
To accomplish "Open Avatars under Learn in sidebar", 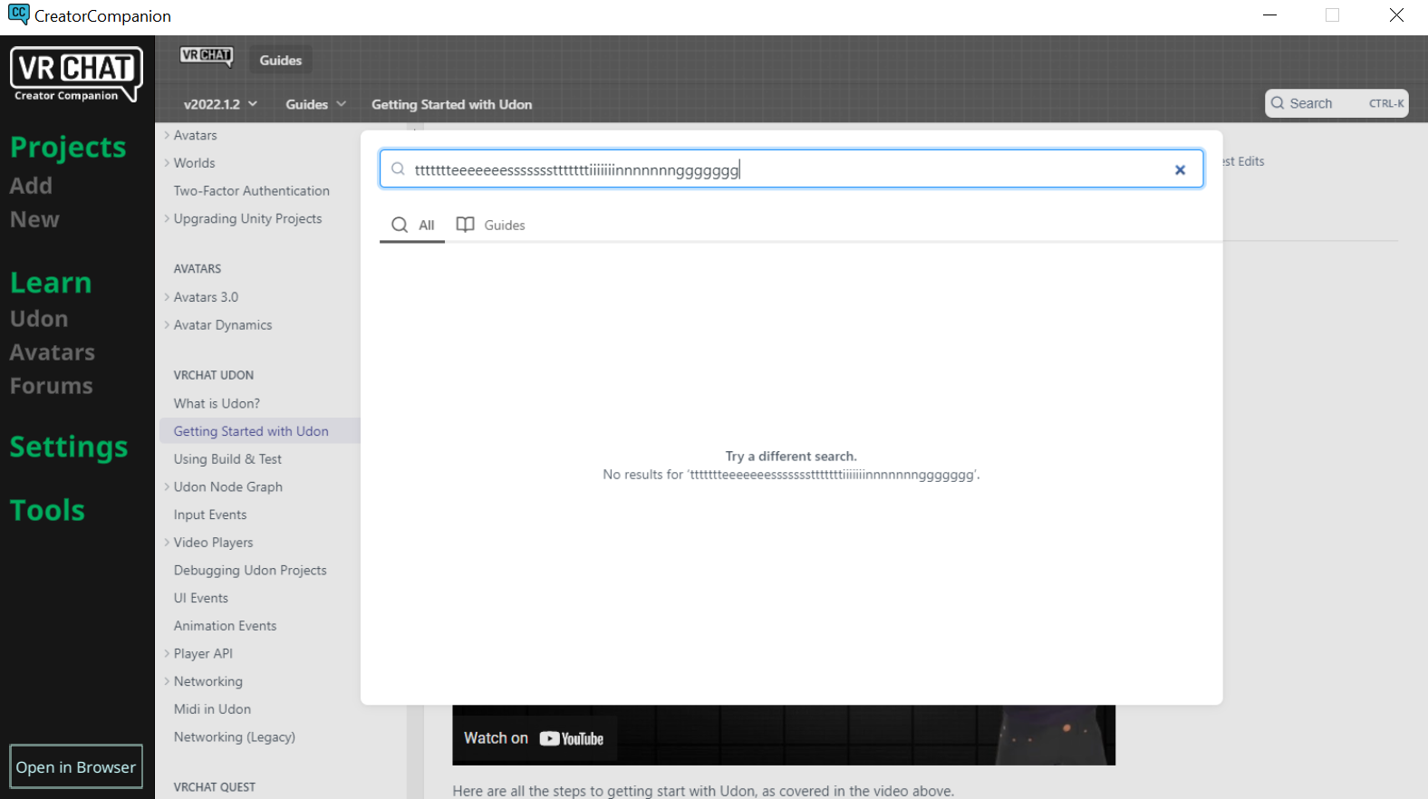I will pos(52,352).
